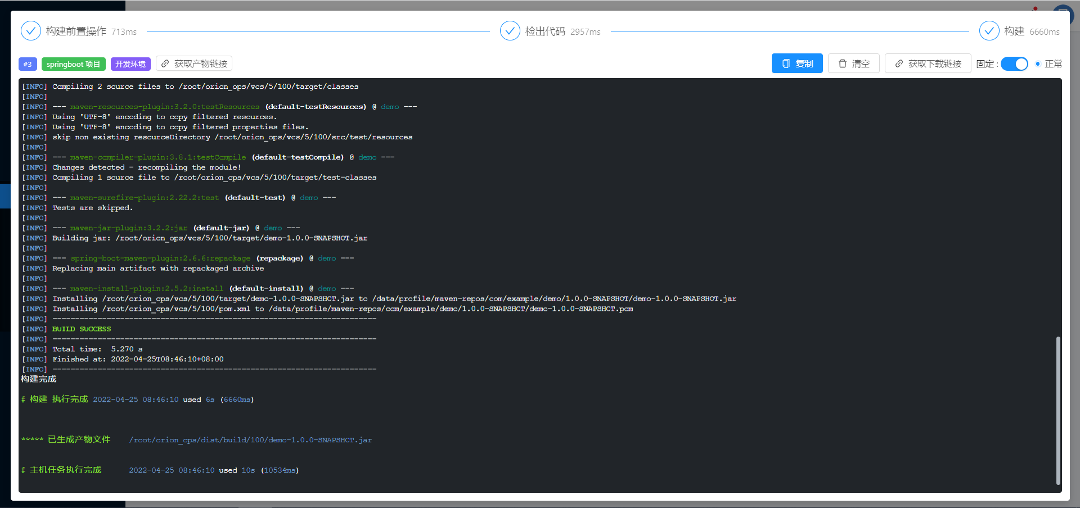1080x508 pixels.
Task: Click the 构建完成 log line
Action: tap(39, 379)
